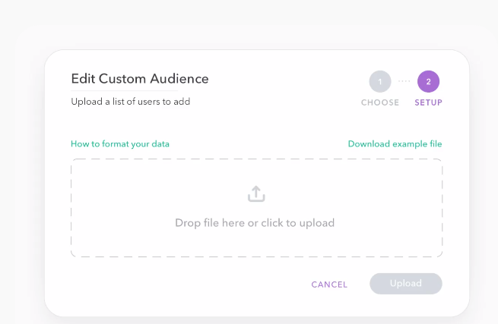The image size is (498, 324).
Task: Click "Upload a list of users to add" subtitle
Action: 131,102
